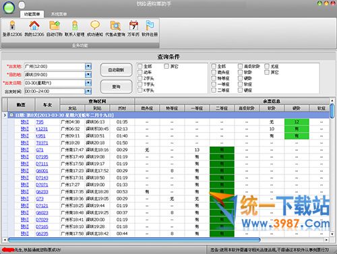
Task: Check 全部 in the train type filter
Action: point(140,66)
